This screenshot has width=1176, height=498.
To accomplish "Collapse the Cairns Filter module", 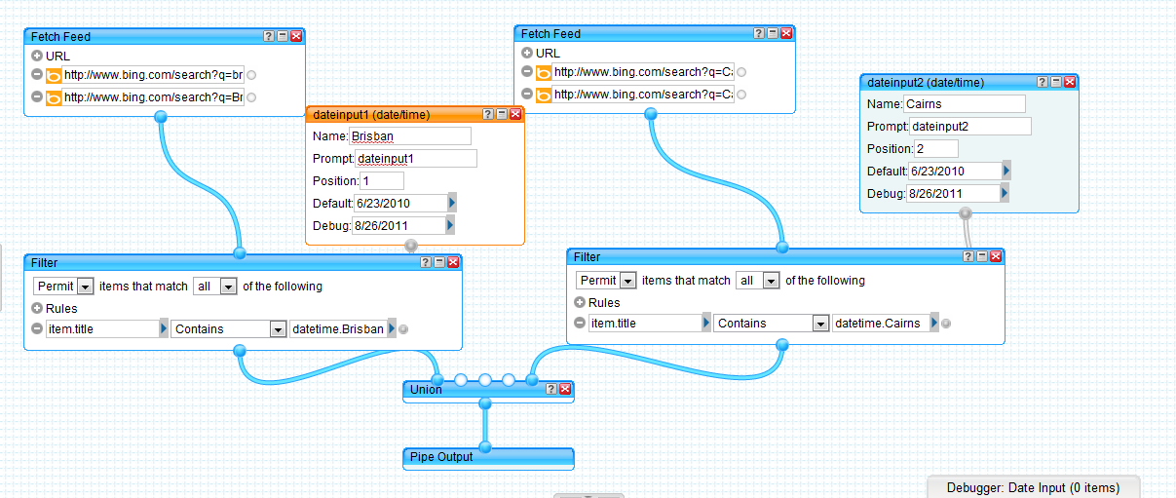I will coord(982,256).
